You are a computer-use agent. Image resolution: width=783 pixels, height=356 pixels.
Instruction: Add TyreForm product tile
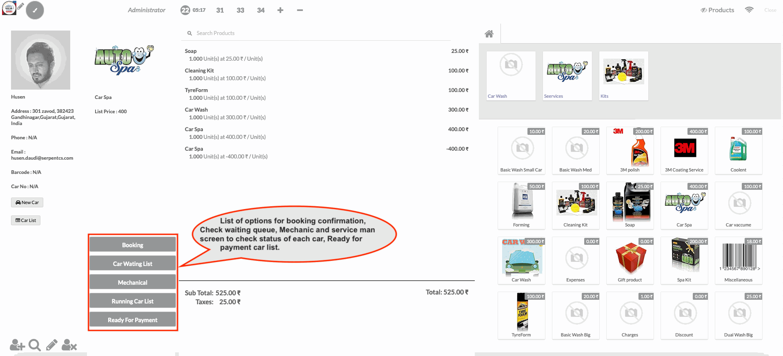(x=521, y=316)
